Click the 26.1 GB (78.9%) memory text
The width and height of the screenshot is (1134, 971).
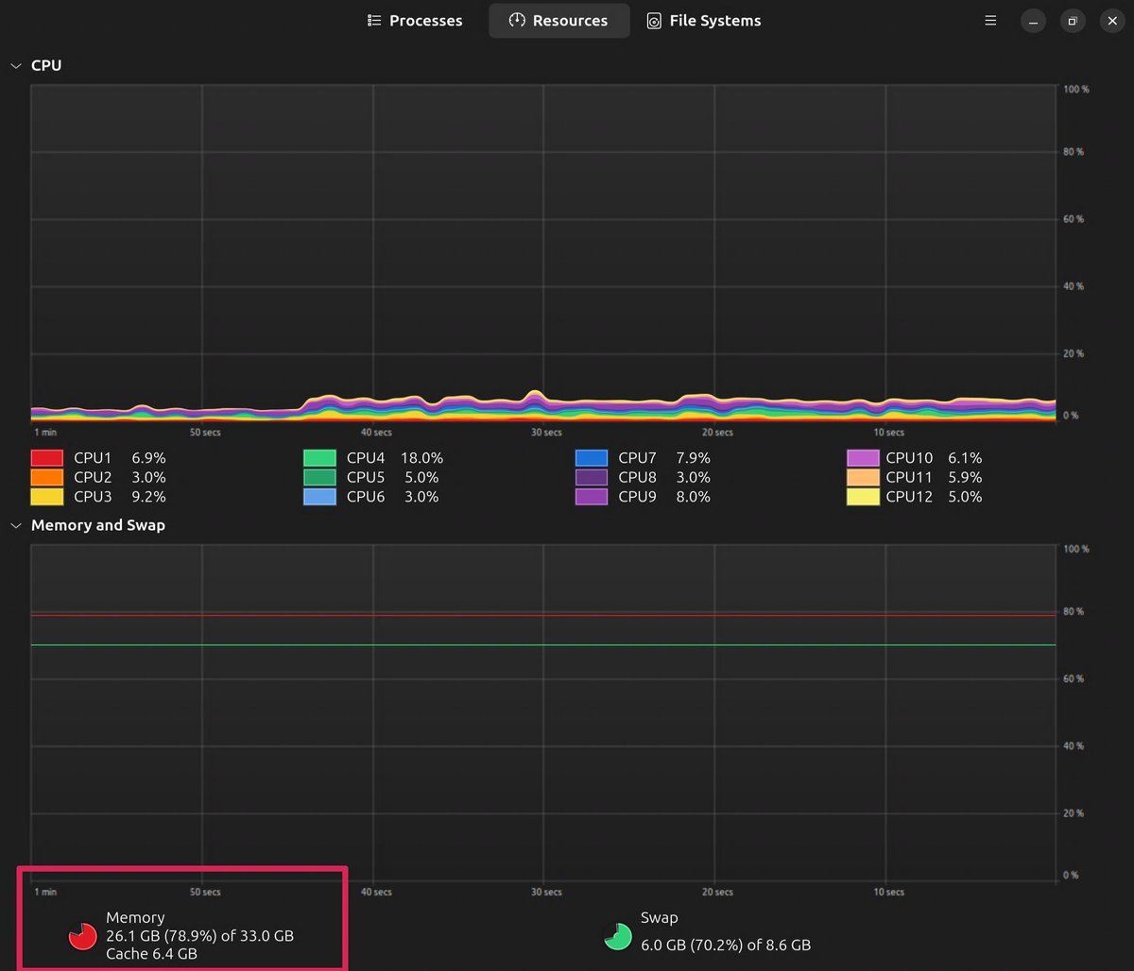199,936
